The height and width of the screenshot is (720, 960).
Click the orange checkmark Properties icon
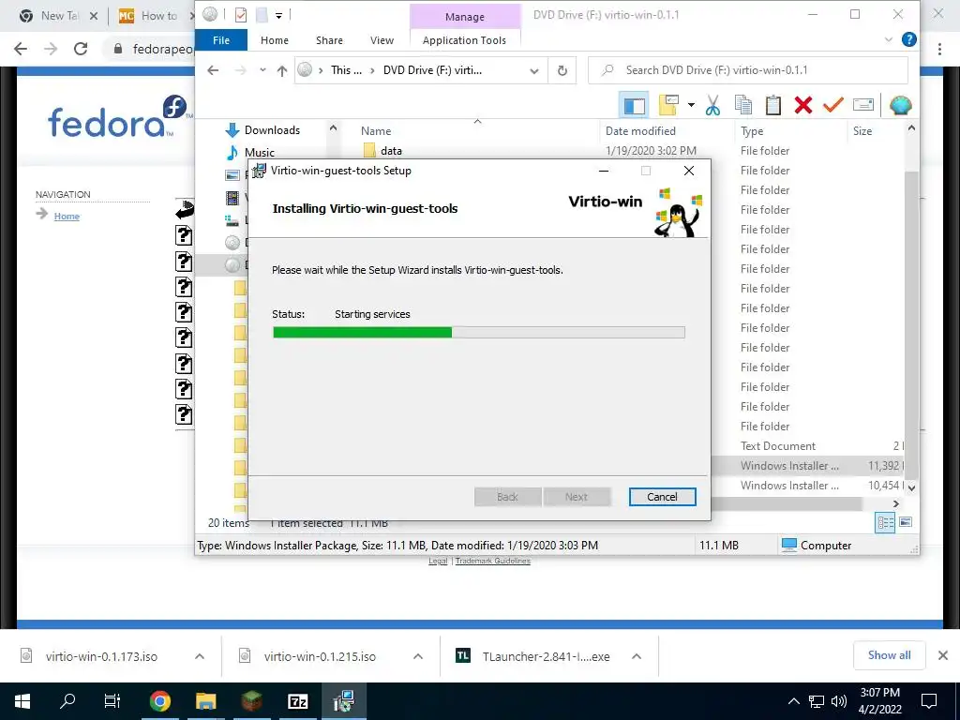[832, 105]
